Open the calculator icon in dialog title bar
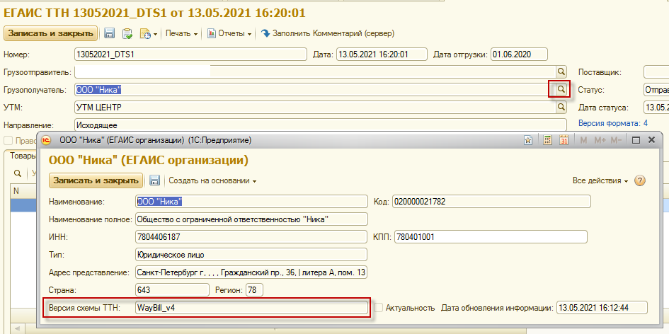Screen dimensions: 669x334 click(x=547, y=140)
